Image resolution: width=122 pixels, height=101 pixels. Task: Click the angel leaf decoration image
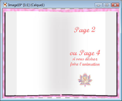85,80
